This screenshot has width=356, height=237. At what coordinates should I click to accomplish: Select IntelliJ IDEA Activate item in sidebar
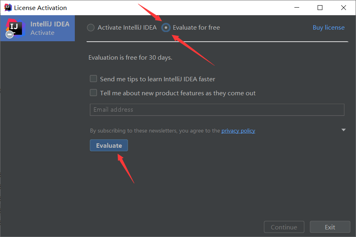[x=38, y=28]
